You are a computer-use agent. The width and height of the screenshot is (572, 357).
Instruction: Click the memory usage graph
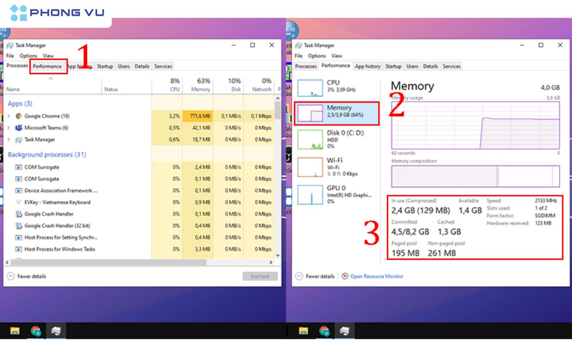point(475,125)
